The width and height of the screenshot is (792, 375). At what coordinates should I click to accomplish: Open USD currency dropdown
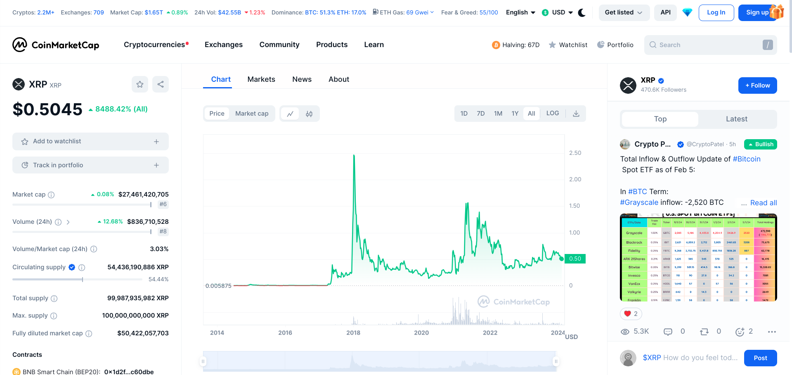tap(557, 12)
